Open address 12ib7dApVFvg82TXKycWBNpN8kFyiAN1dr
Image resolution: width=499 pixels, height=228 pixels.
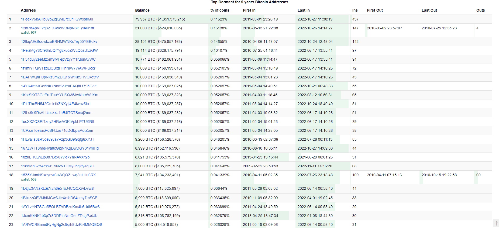pyautogui.click(x=58, y=28)
